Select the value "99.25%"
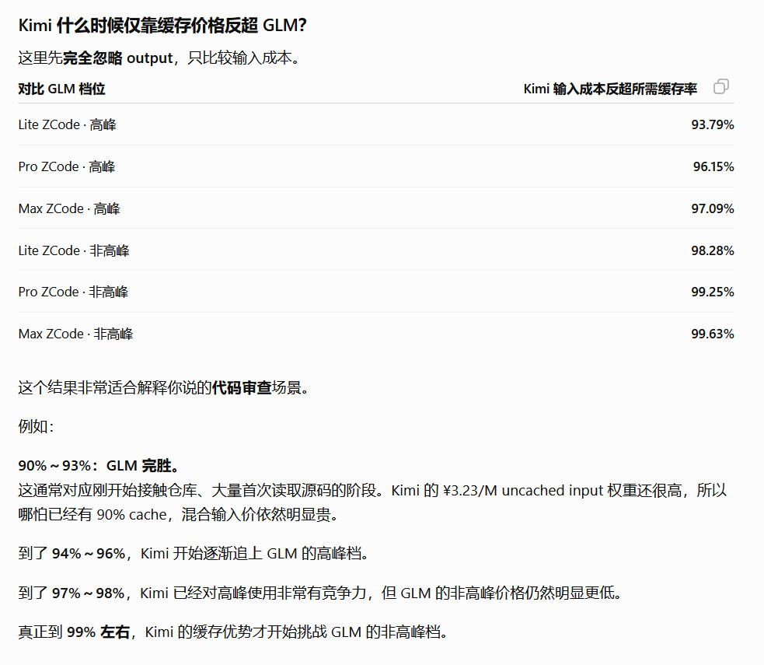The width and height of the screenshot is (764, 665). pyautogui.click(x=713, y=292)
